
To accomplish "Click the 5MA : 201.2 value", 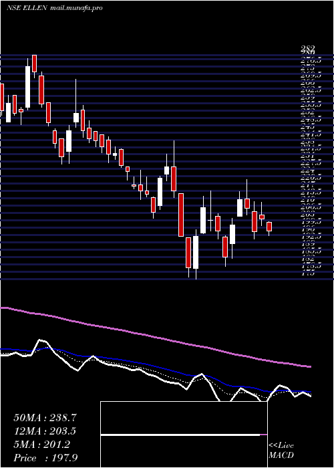I will 41,445.
